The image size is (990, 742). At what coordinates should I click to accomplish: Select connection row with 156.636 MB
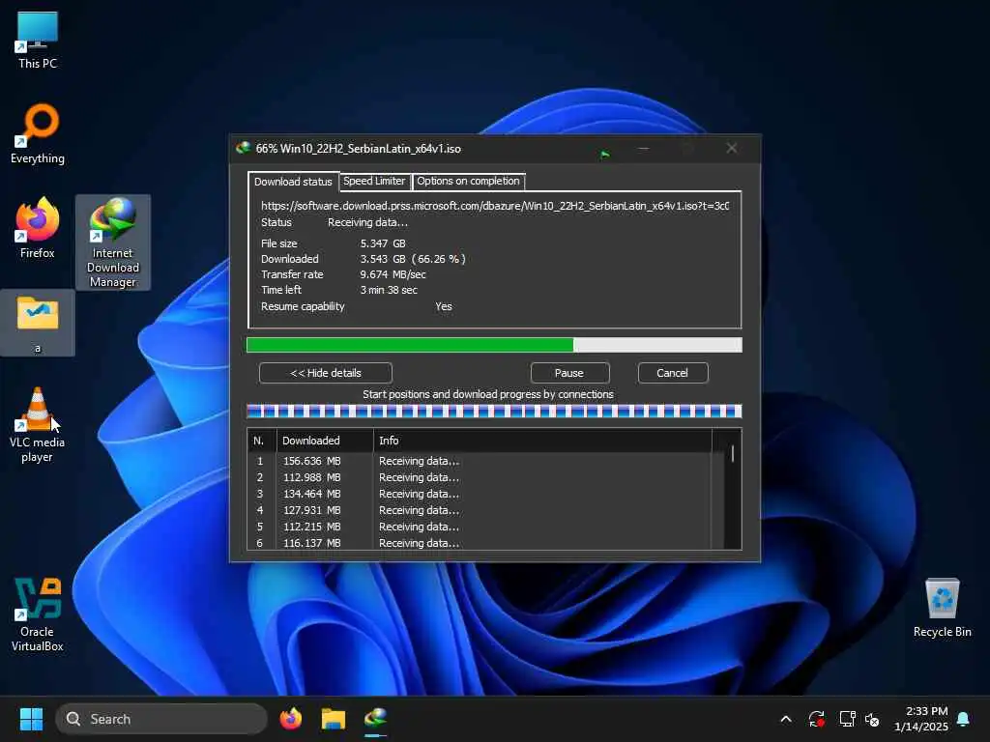(x=480, y=461)
